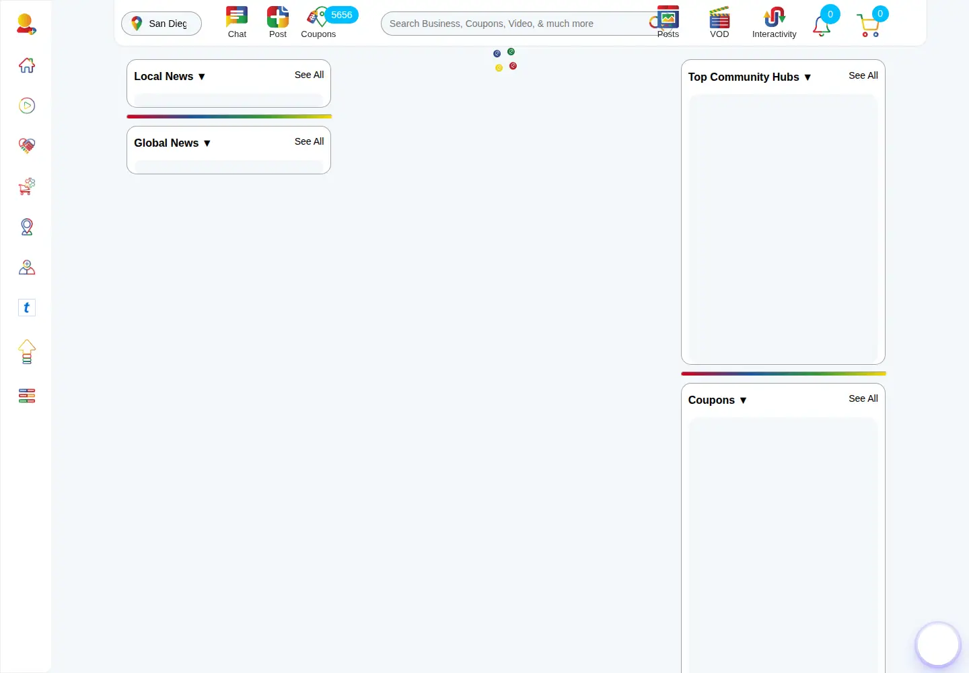Viewport: 969px width, 673px height.
Task: Open notifications bell
Action: [822, 26]
